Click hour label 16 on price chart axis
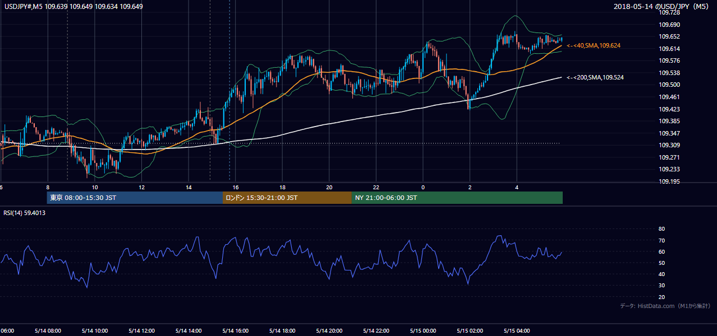The image size is (717, 336). 236,187
